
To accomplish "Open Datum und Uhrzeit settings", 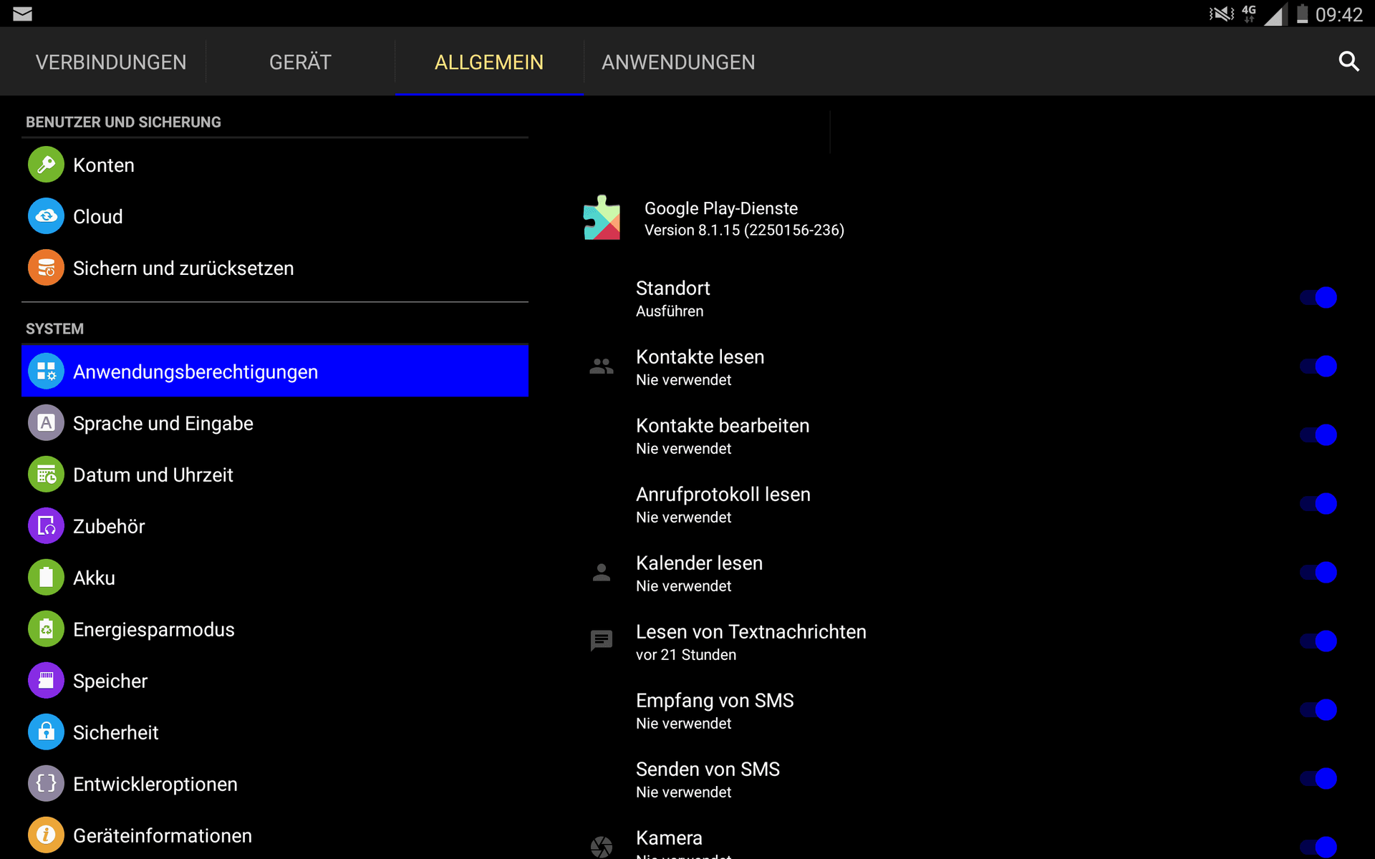I will point(153,475).
